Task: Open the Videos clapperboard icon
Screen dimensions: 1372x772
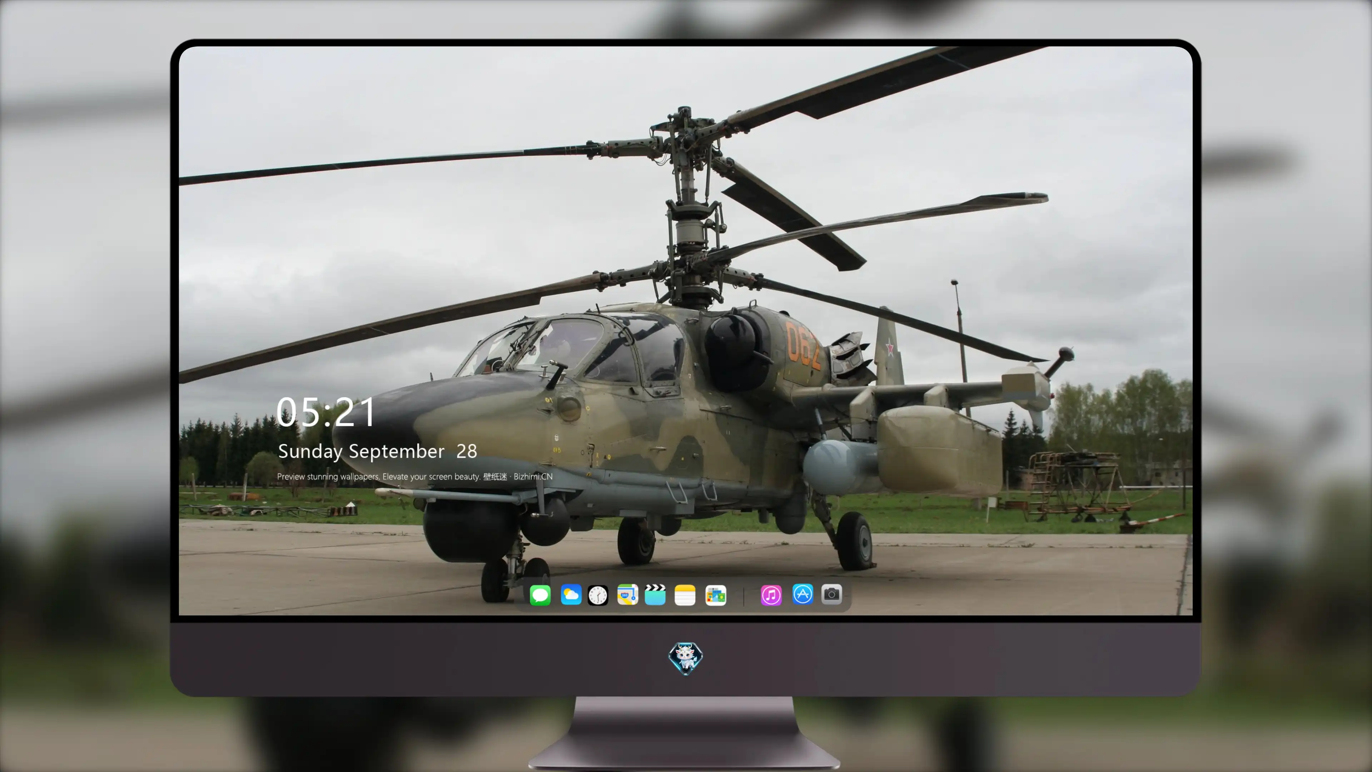Action: pos(655,595)
